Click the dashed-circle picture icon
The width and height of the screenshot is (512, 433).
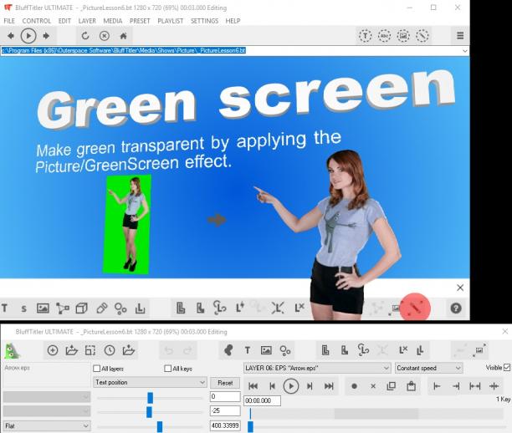pyautogui.click(x=403, y=36)
